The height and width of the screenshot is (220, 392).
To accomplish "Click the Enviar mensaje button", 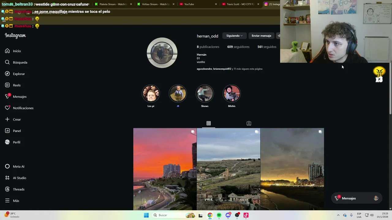I will [261, 36].
